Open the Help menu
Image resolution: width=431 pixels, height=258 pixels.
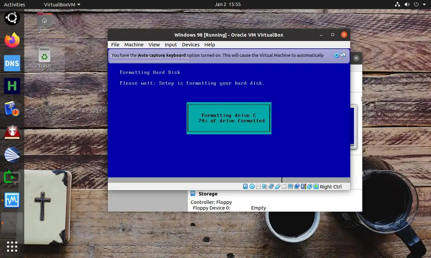click(209, 45)
